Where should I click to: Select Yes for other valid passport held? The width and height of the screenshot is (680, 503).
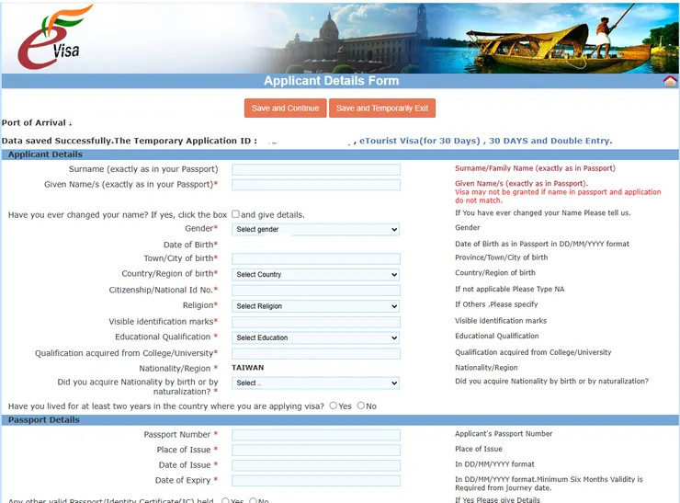[225, 500]
